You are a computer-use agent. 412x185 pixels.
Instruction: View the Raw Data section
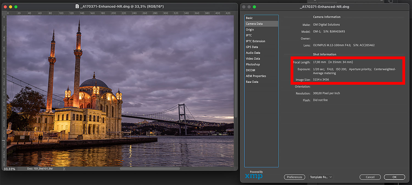click(x=252, y=82)
